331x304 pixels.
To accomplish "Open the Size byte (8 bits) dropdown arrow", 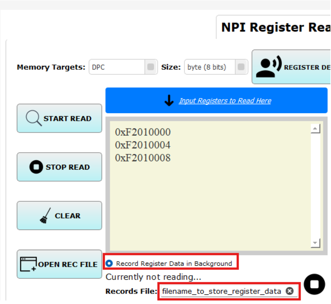I will pyautogui.click(x=241, y=67).
